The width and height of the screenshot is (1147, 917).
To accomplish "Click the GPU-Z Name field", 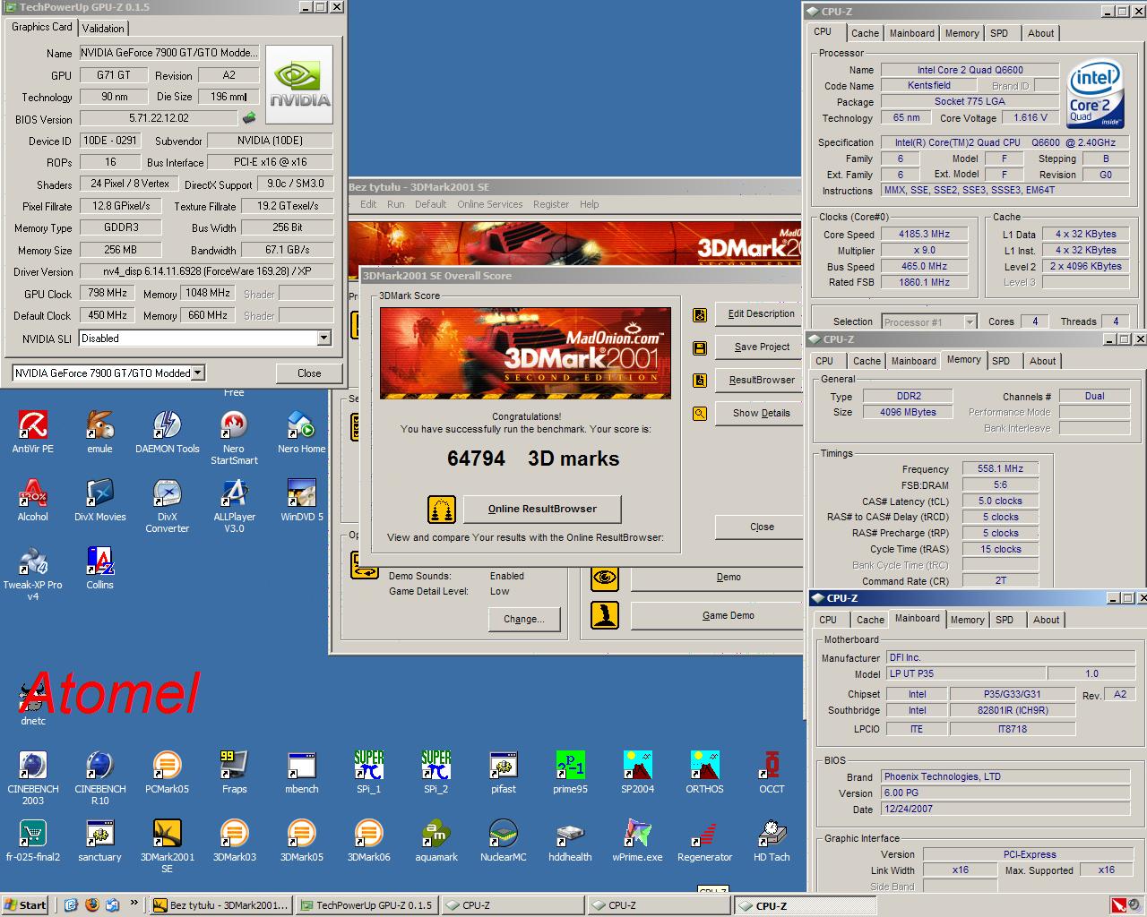I will 169,53.
